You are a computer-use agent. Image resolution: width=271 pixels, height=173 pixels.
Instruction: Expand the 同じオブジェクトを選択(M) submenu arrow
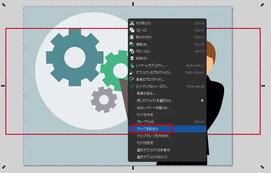[x=202, y=101]
